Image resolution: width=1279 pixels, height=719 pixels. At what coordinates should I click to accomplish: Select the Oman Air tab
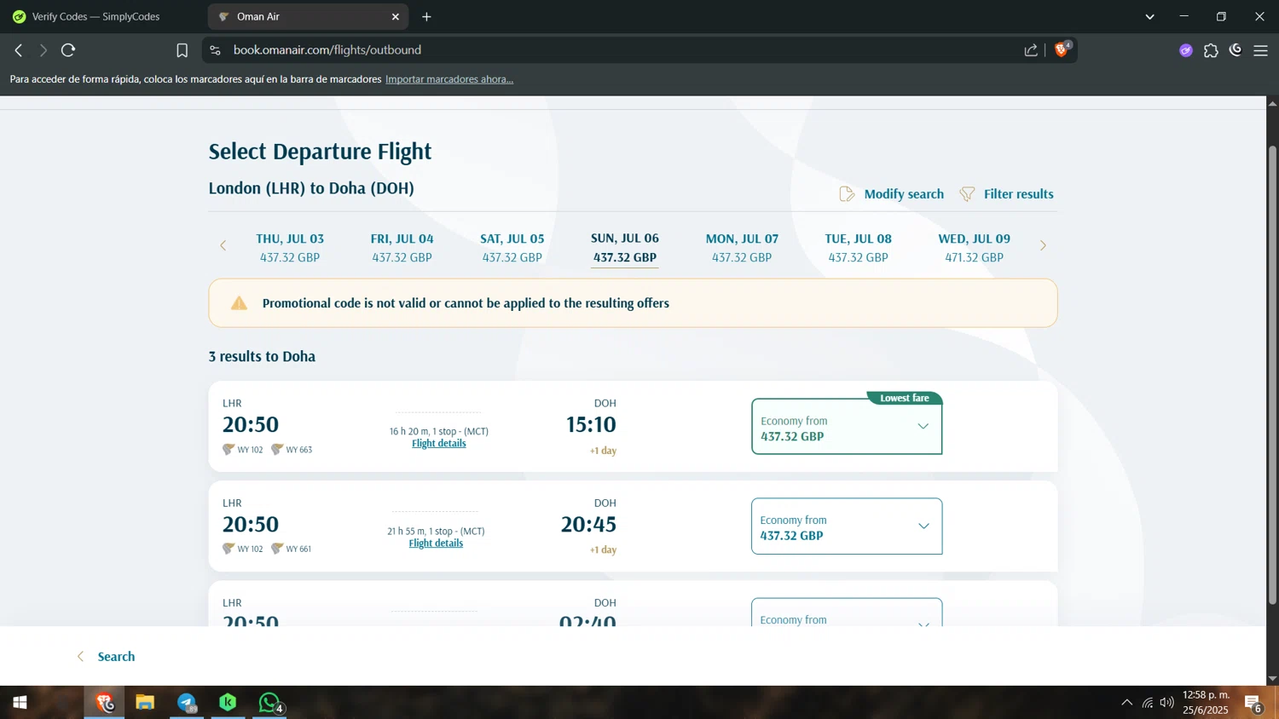[x=308, y=16]
